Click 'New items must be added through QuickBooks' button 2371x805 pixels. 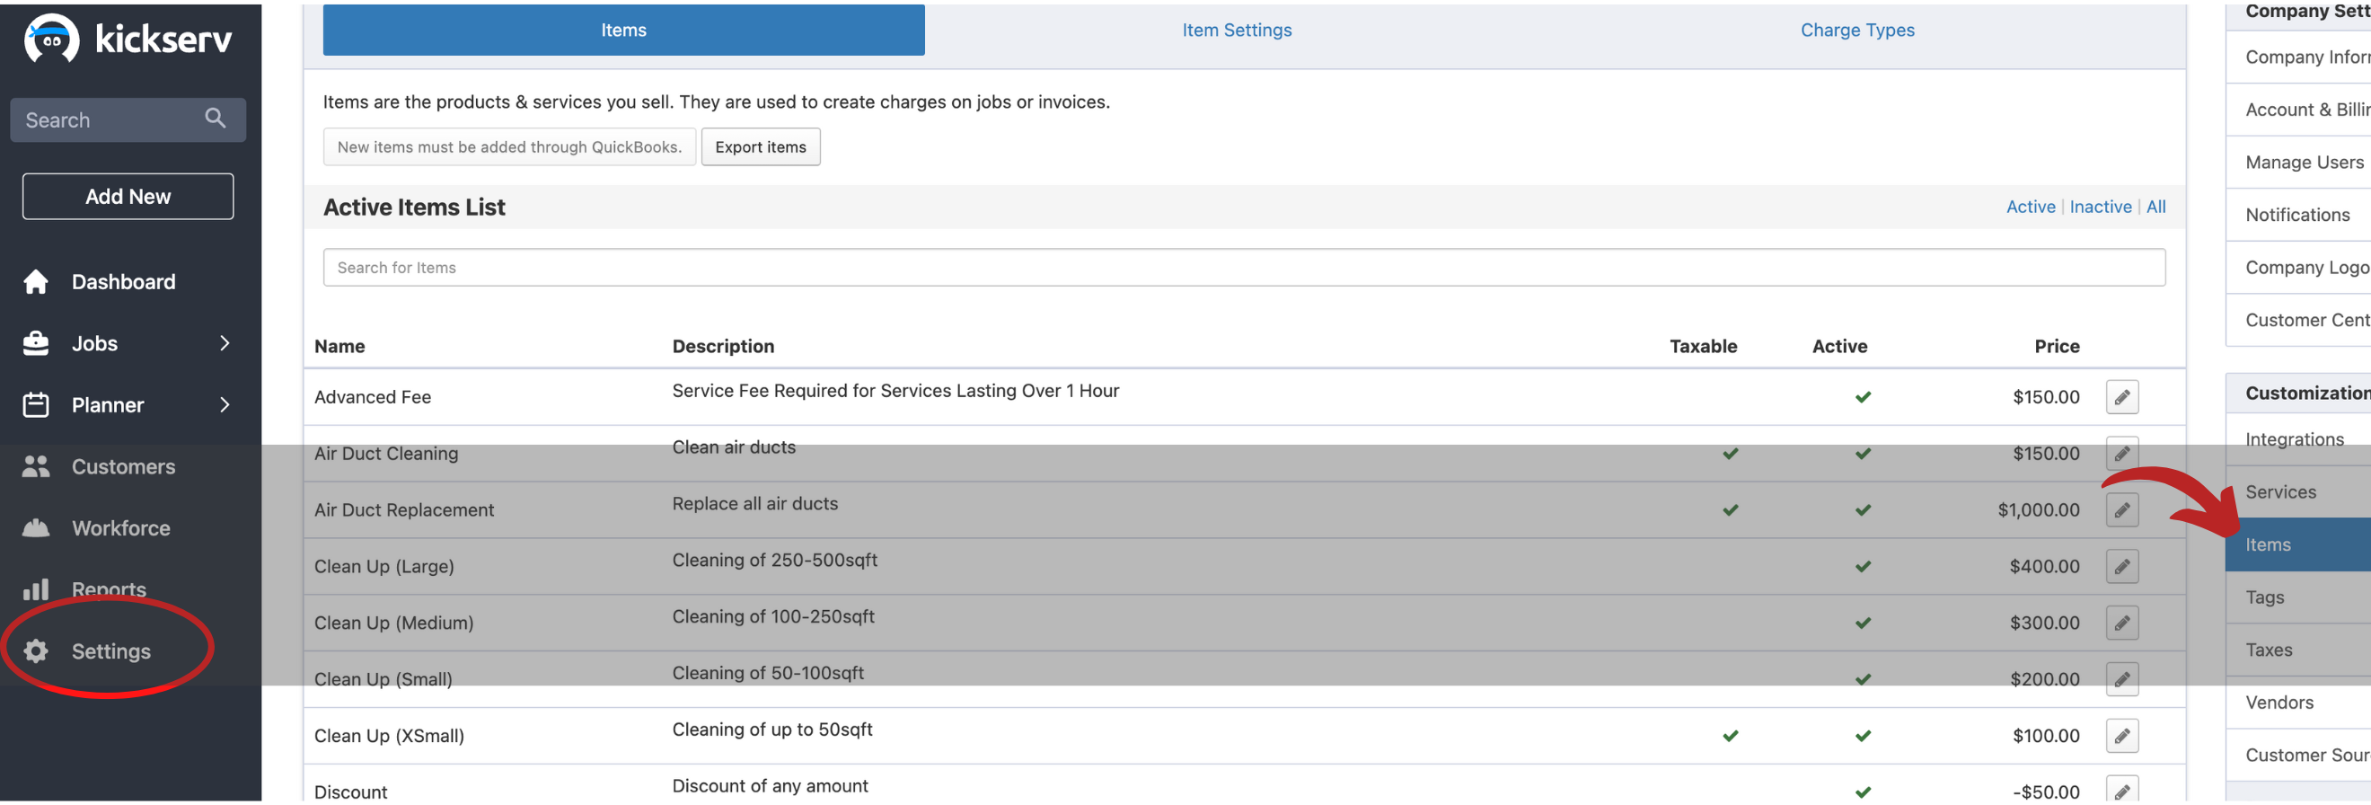[509, 147]
